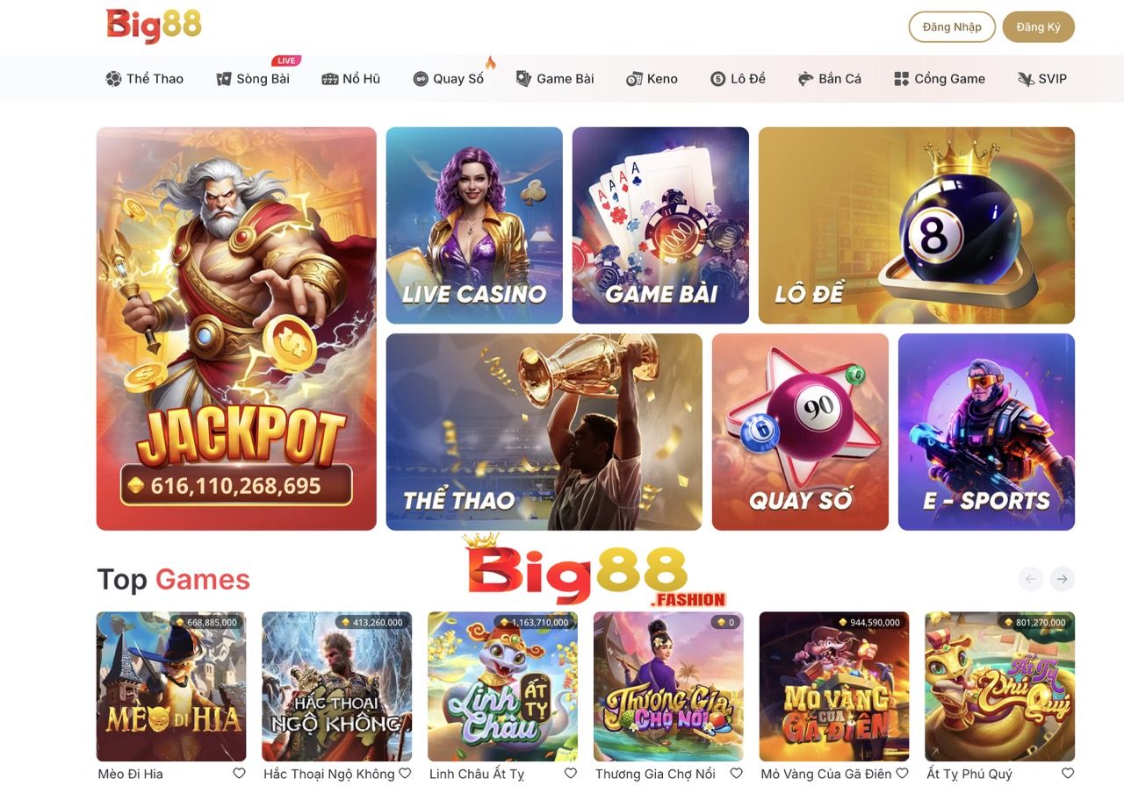Open the Keno menu item
The height and width of the screenshot is (786, 1124).
pos(652,79)
